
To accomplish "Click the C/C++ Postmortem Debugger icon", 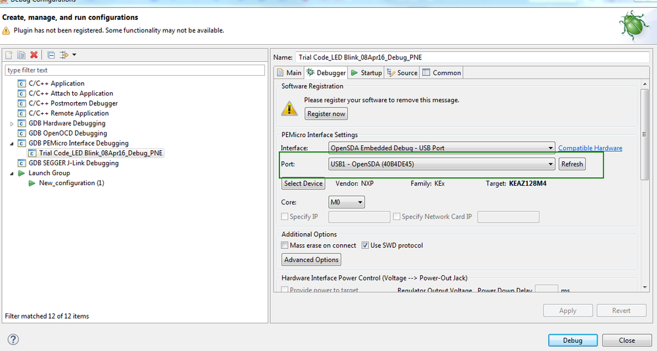I will 22,103.
